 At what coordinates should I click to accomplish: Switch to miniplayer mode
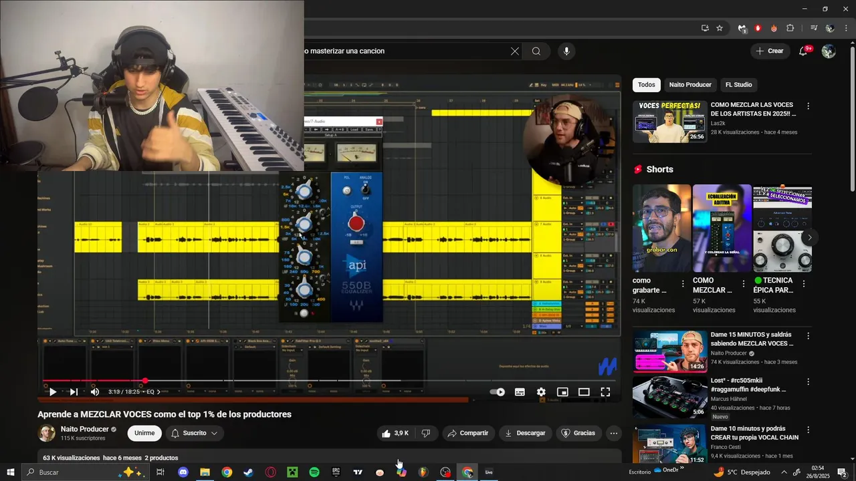562,392
